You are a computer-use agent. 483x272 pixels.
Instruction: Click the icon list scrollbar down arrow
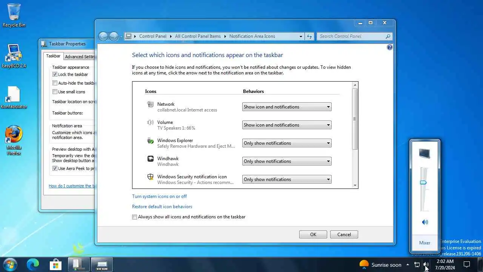pos(355,185)
